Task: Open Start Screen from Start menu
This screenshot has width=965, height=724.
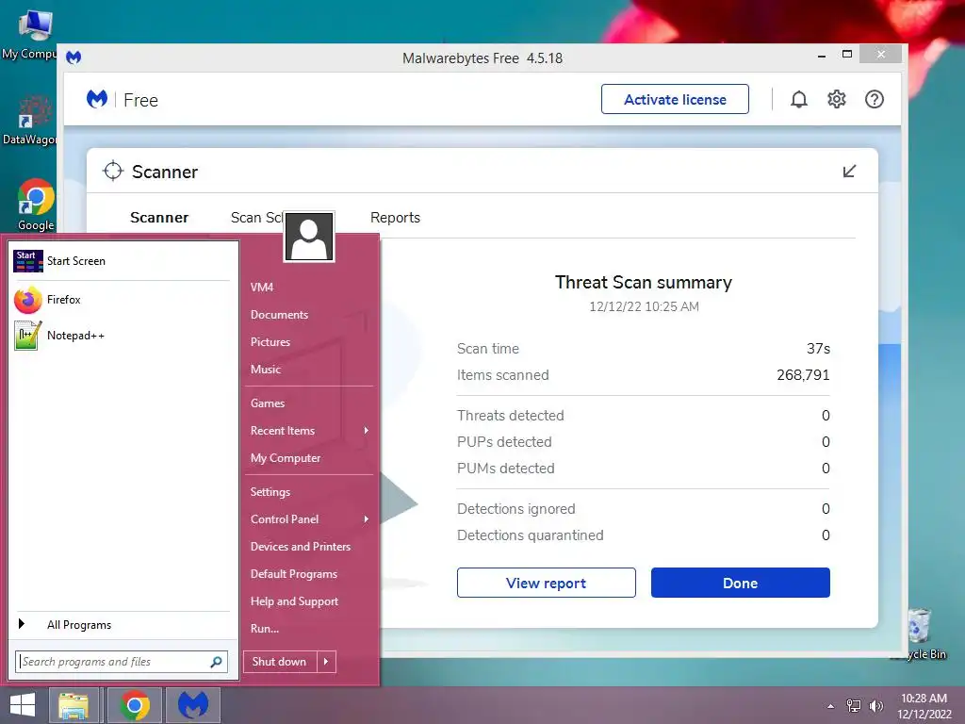Action: coord(122,261)
